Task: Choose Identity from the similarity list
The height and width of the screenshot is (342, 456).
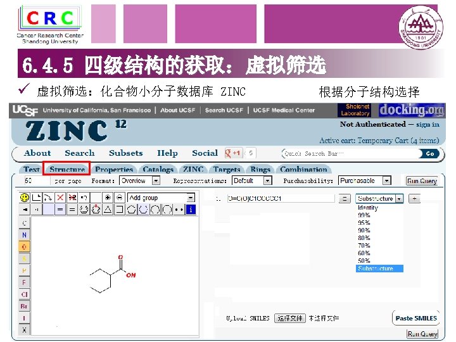Action: coord(368,208)
